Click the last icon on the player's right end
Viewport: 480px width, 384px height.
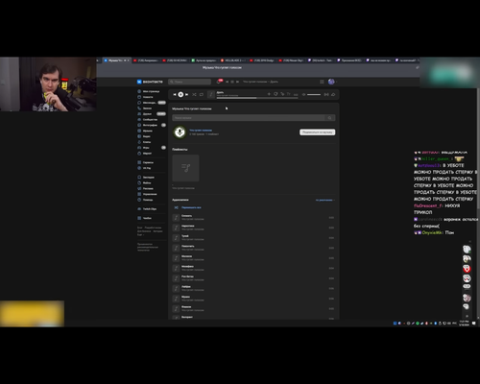tap(333, 94)
